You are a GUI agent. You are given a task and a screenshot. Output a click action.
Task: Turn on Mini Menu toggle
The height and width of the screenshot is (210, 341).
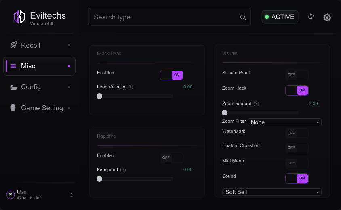[297, 163]
